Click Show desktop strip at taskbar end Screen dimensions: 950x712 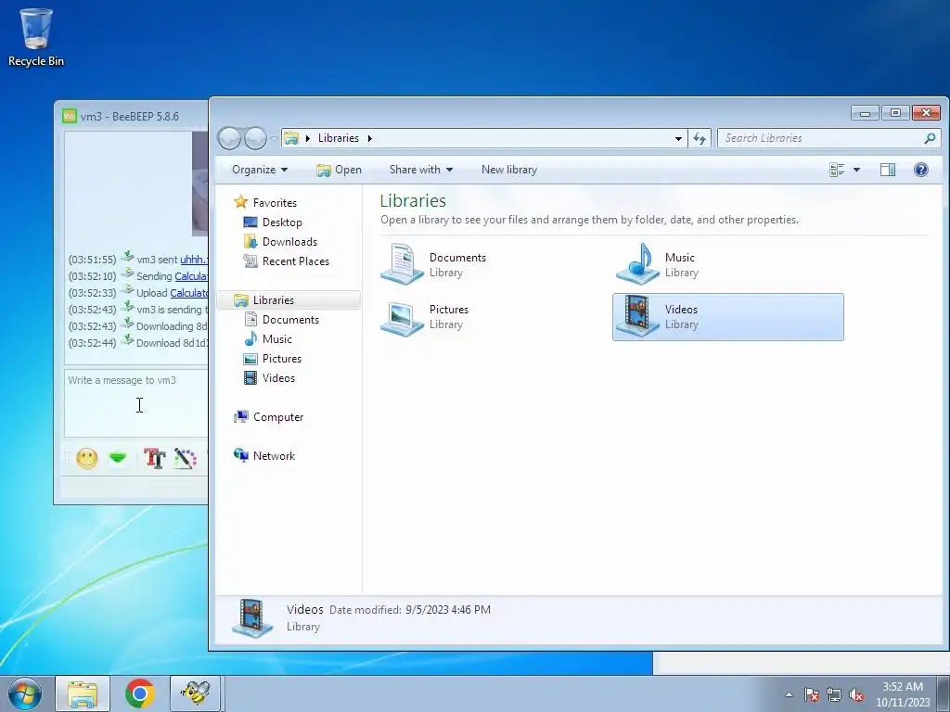(944, 693)
